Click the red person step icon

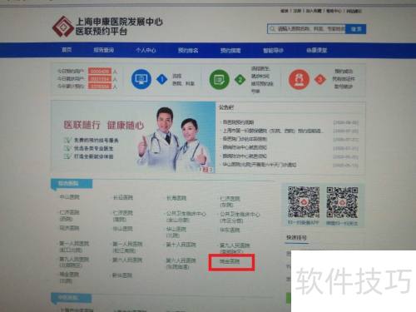pyautogui.click(x=299, y=80)
